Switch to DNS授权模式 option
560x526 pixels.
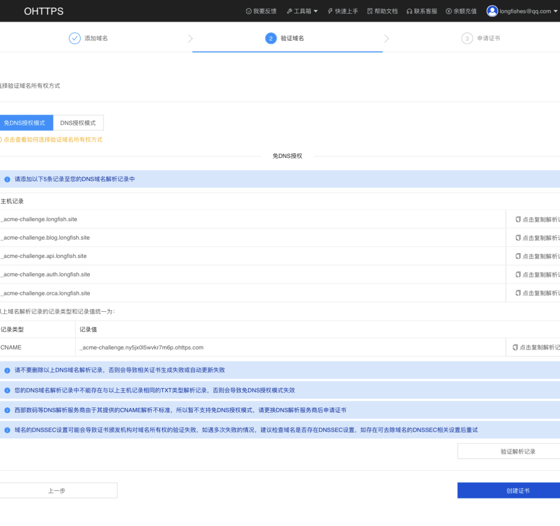coord(78,123)
